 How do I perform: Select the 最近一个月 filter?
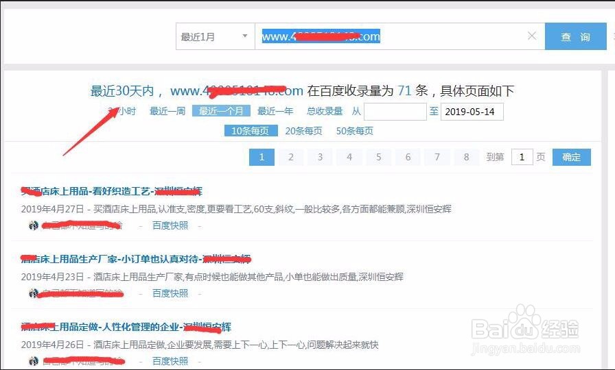(221, 111)
